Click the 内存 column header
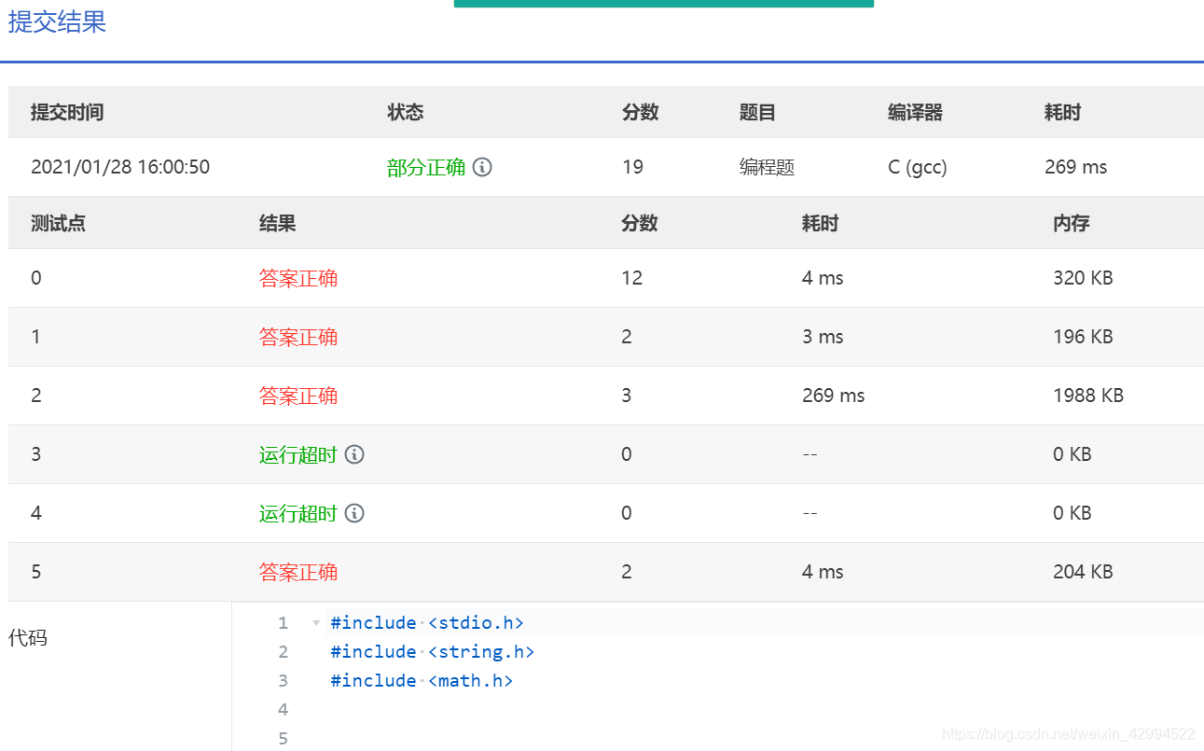Image resolution: width=1204 pixels, height=751 pixels. tap(1072, 223)
